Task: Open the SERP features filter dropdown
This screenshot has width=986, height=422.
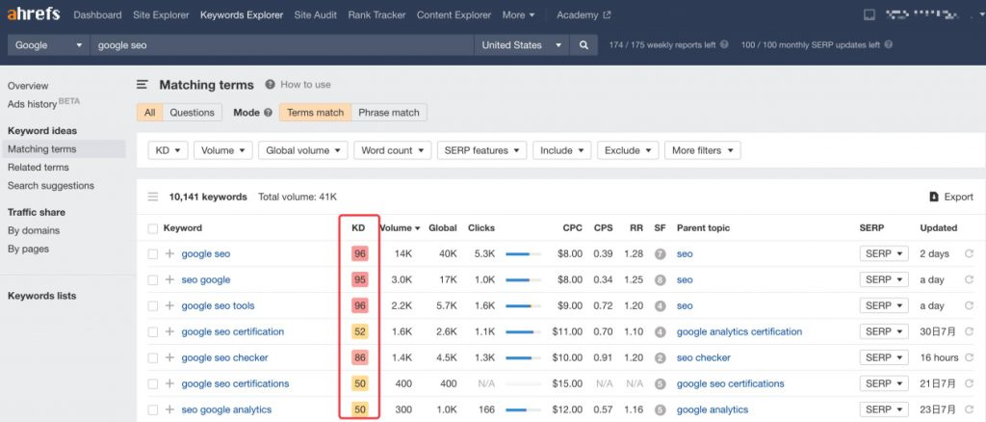Action: [x=482, y=150]
